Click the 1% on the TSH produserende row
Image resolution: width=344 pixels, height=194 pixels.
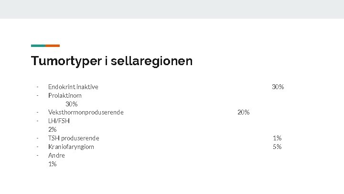click(x=277, y=138)
